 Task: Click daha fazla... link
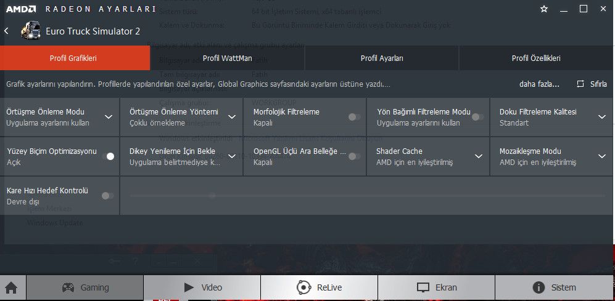click(x=539, y=84)
